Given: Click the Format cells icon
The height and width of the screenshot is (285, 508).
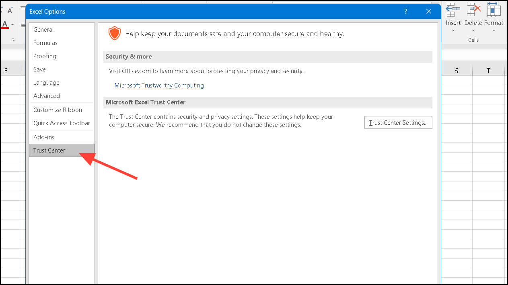Looking at the screenshot, I should click(494, 10).
